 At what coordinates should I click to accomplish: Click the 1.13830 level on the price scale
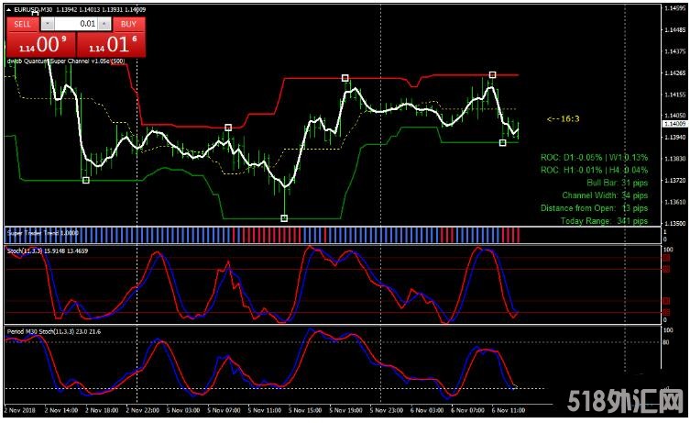[x=675, y=158]
